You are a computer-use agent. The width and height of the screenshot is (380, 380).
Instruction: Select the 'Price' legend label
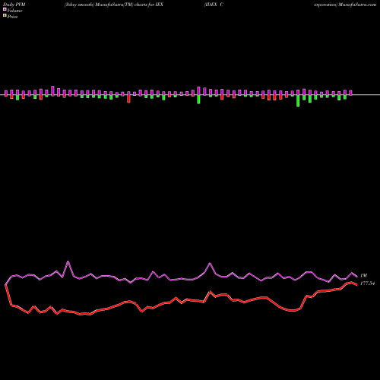(x=12, y=17)
